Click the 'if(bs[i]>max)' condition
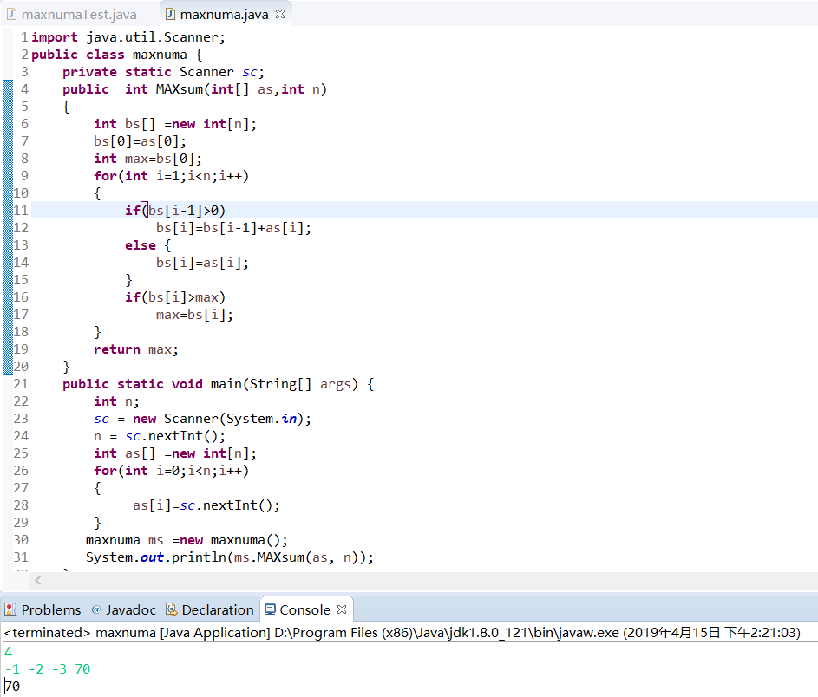Viewport: 818px width, 697px height. 174,297
